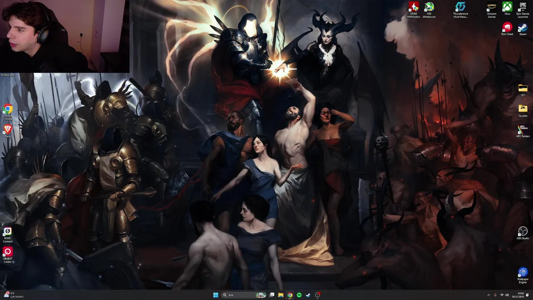Click the taskbar search box Ara
The height and width of the screenshot is (300, 533).
pyautogui.click(x=244, y=295)
